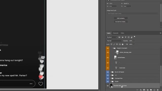Click the type layer filter icon
The width and height of the screenshot is (162, 91).
[x=126, y=37]
